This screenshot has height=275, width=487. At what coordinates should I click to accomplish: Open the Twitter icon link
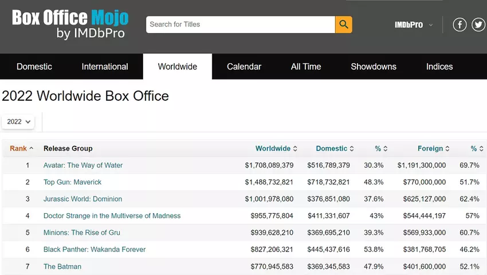pos(478,25)
